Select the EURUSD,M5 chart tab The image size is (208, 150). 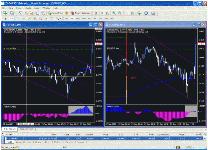(x=9, y=129)
